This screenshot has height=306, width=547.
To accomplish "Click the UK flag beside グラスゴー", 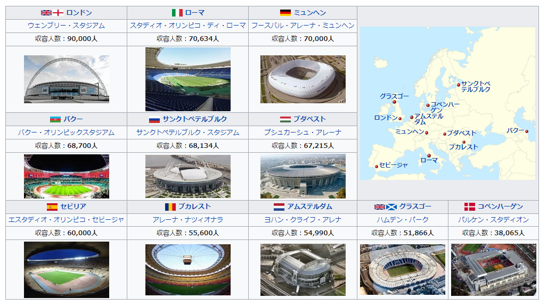I will pyautogui.click(x=380, y=207).
